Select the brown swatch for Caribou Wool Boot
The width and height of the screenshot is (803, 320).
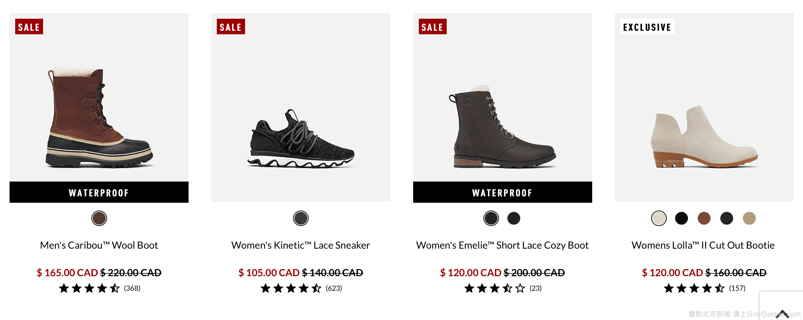click(x=99, y=218)
